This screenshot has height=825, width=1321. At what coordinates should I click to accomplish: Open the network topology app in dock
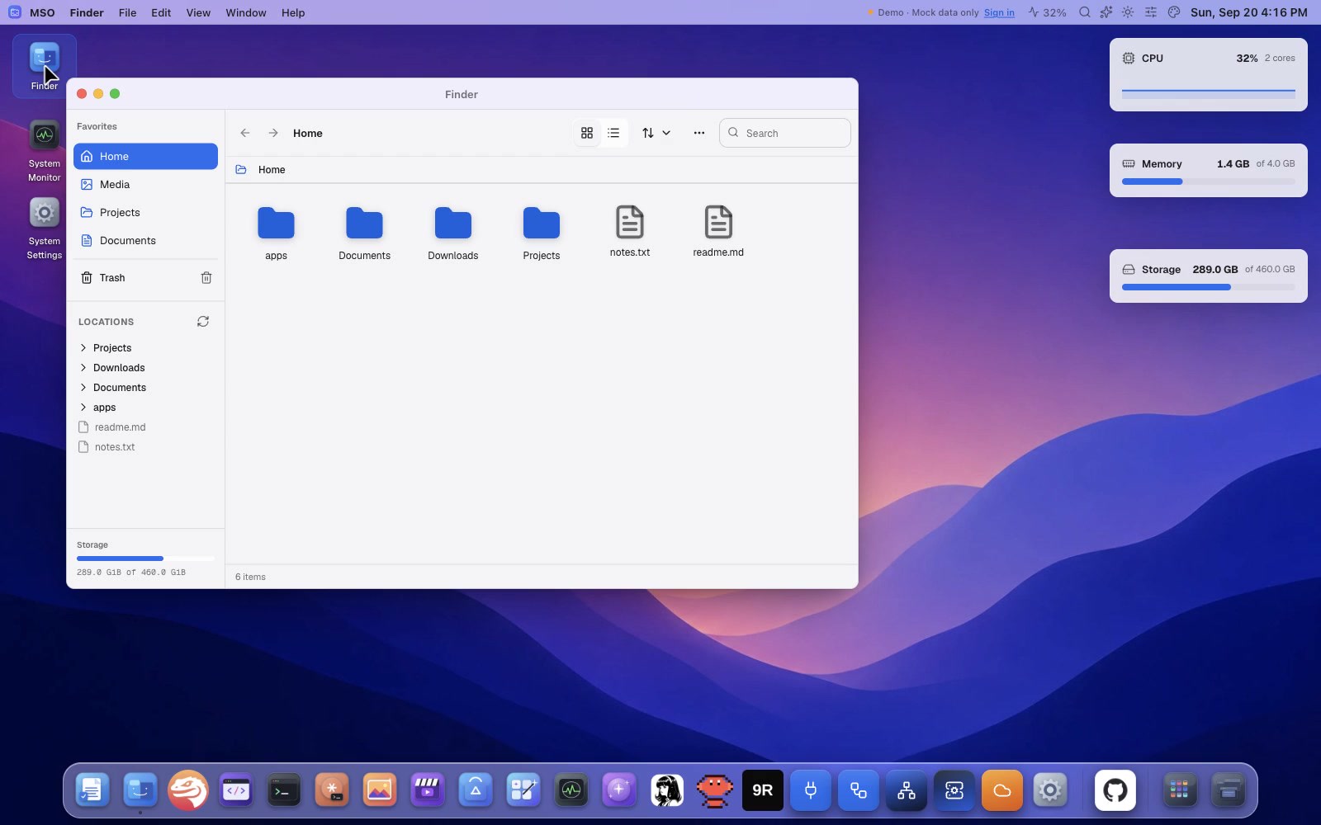pyautogui.click(x=907, y=791)
